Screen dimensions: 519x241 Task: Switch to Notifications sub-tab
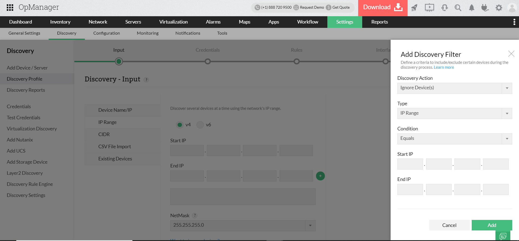click(x=188, y=33)
